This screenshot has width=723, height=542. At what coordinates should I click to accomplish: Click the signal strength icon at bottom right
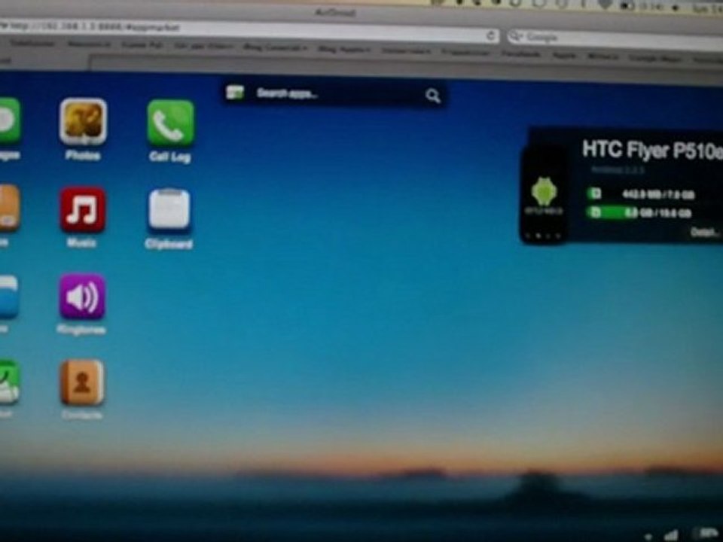point(672,535)
